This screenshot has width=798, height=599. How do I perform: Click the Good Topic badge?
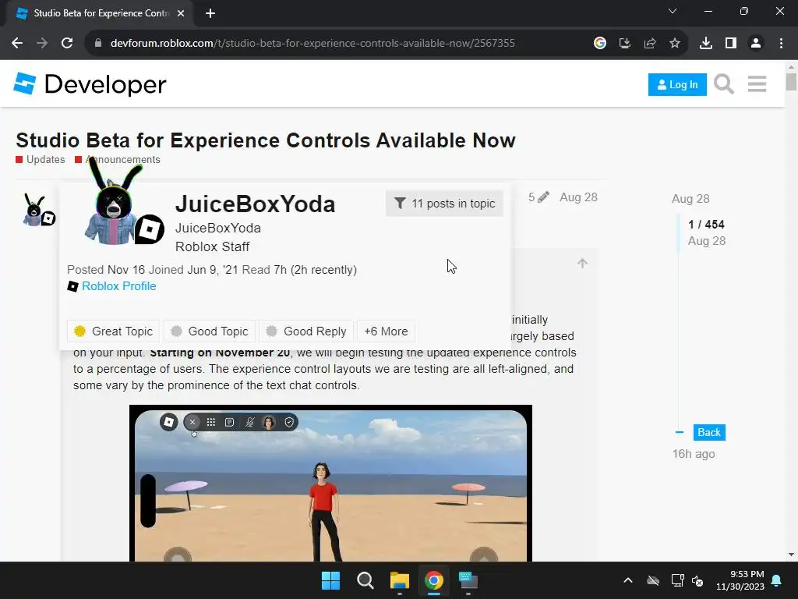pos(209,331)
